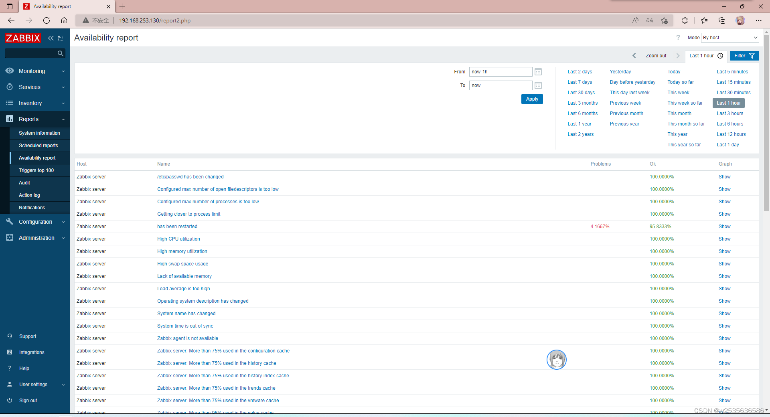Image resolution: width=770 pixels, height=417 pixels.
Task: Click read aloud icon in address bar
Action: [x=635, y=20]
